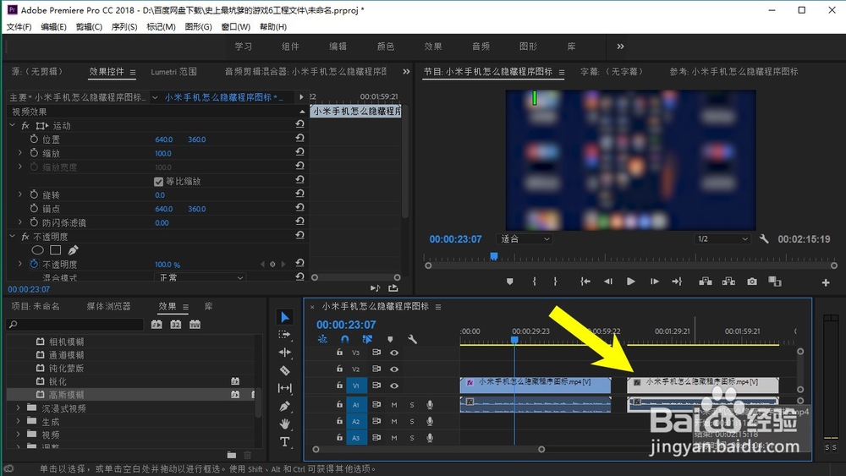
Task: Open the 适合 zoom level dropdown
Action: pyautogui.click(x=525, y=238)
